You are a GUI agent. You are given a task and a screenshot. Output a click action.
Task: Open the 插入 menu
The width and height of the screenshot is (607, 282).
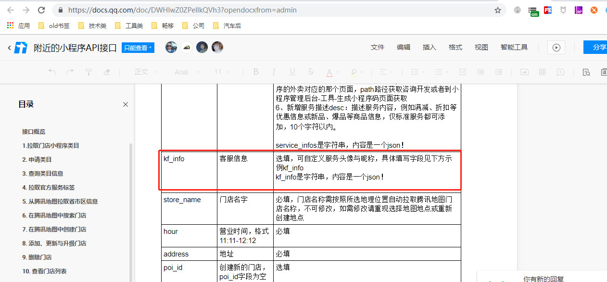coord(430,47)
